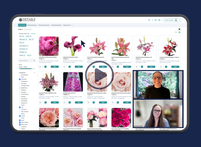
Task: Collapse the Categories section
Action: (34, 73)
